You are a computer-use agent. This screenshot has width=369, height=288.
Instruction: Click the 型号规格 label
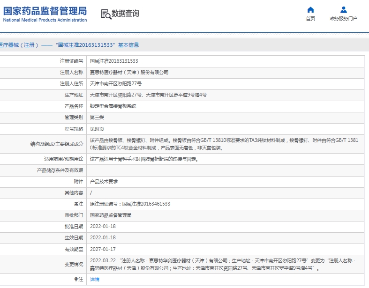point(74,129)
